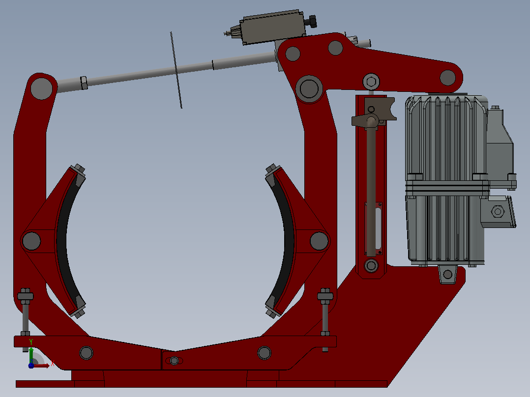Click the green Y axis of the triad
The image size is (530, 397).
pyautogui.click(x=31, y=355)
